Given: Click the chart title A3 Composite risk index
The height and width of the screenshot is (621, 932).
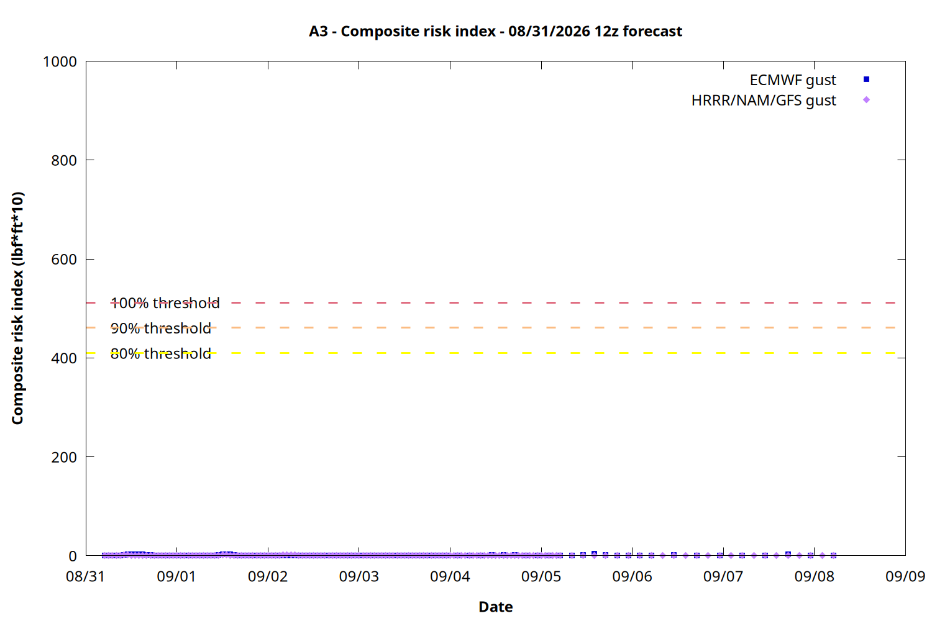Looking at the screenshot, I should 496,31.
